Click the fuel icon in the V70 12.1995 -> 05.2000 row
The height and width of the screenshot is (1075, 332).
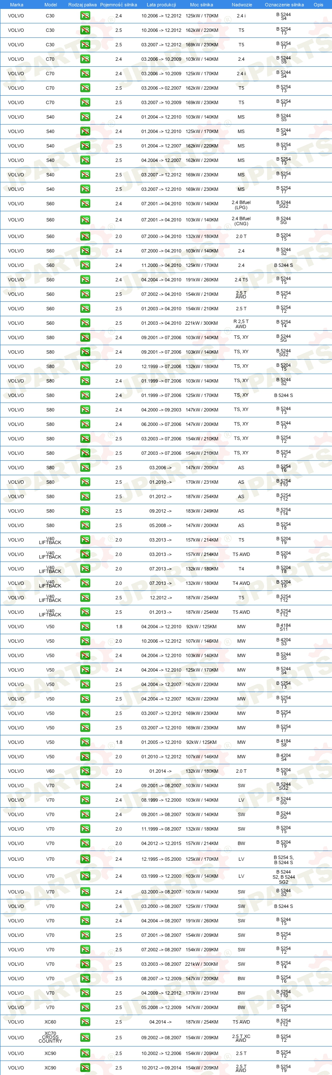(x=85, y=859)
